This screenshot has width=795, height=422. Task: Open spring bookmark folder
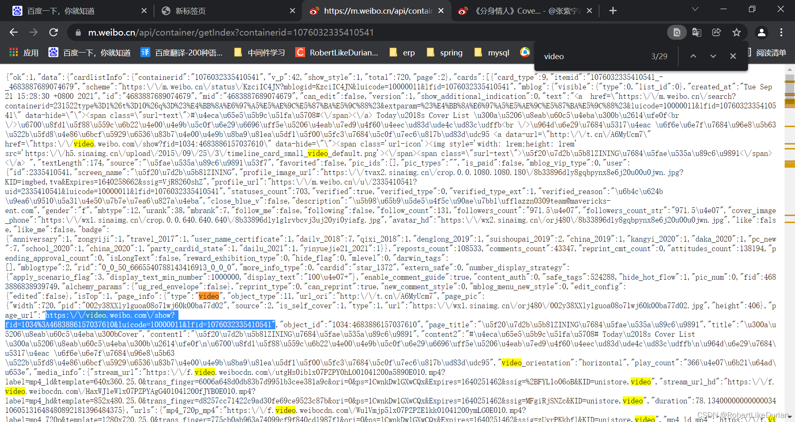pyautogui.click(x=445, y=53)
